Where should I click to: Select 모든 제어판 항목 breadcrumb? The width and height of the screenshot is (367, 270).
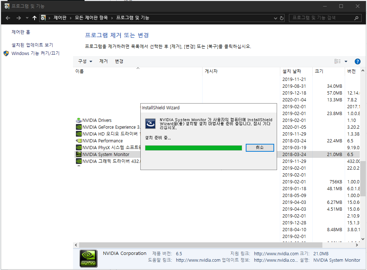(x=91, y=18)
